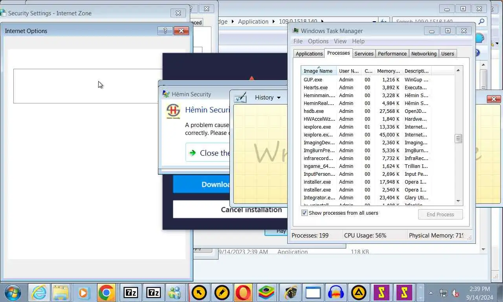Click the yellow pencil taskbar icon

click(x=222, y=293)
